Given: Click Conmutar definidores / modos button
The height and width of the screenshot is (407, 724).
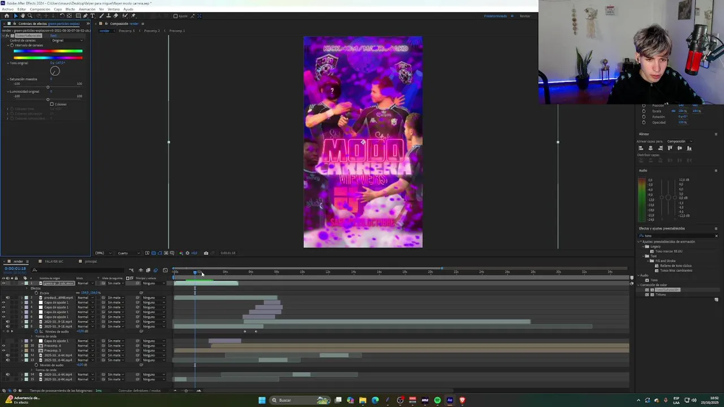Looking at the screenshot, I should (140, 391).
